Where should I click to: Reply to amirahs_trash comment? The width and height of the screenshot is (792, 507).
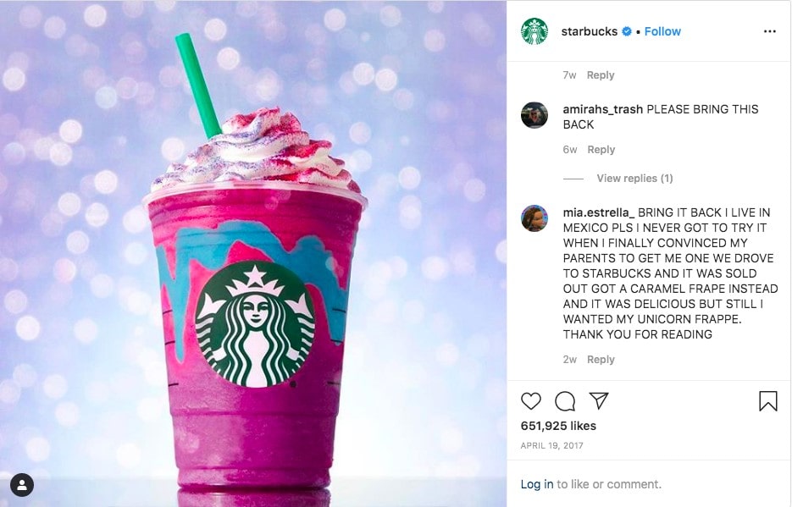tap(601, 149)
